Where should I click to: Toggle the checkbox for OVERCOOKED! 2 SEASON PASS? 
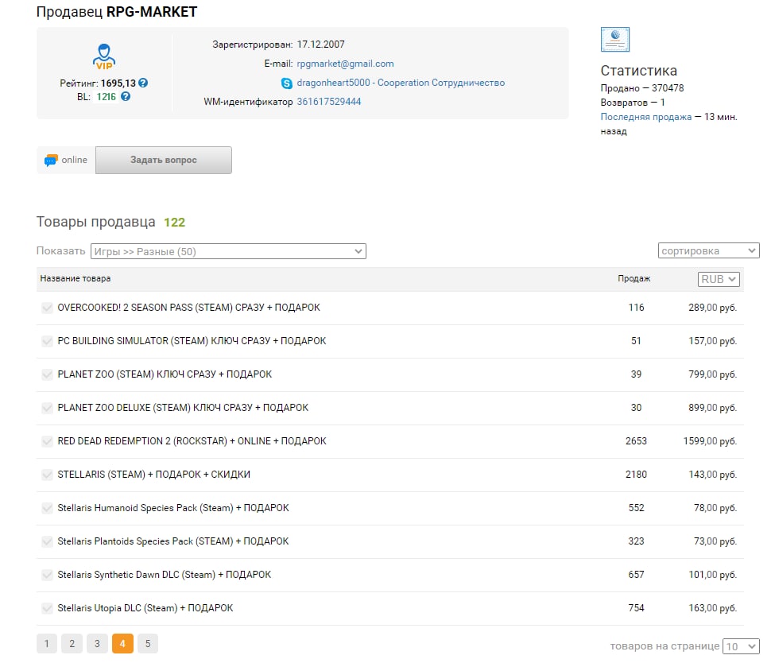click(x=47, y=308)
